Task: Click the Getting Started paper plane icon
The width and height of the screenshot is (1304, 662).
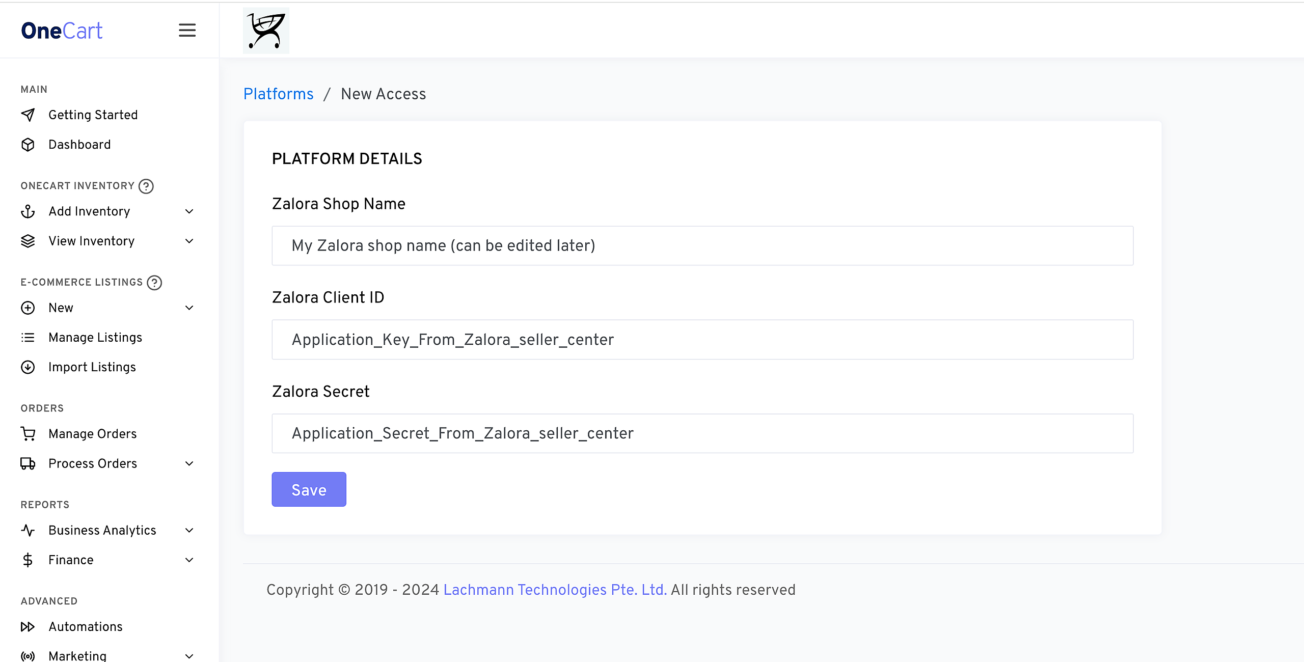Action: click(28, 115)
